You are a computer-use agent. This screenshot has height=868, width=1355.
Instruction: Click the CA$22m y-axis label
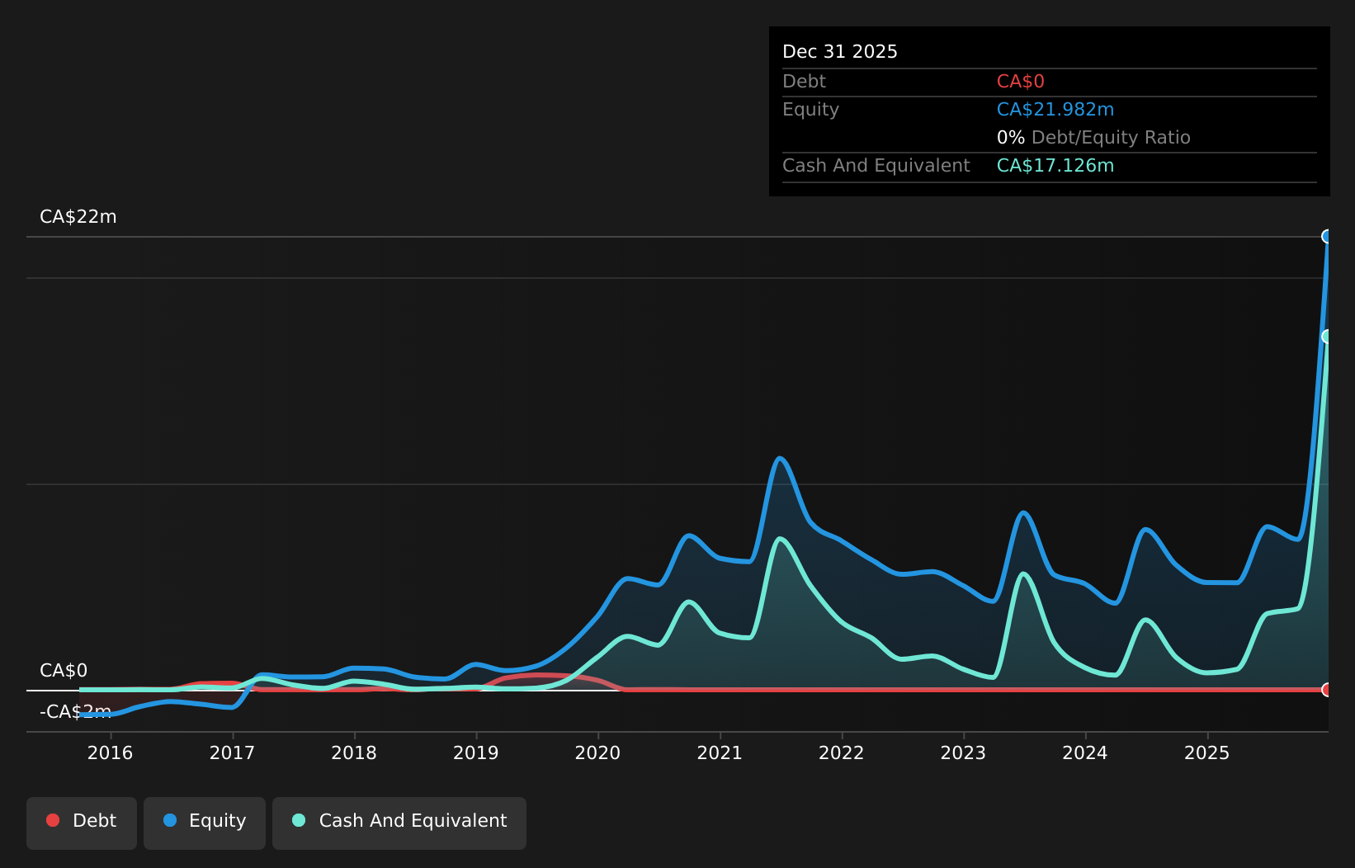pos(78,217)
